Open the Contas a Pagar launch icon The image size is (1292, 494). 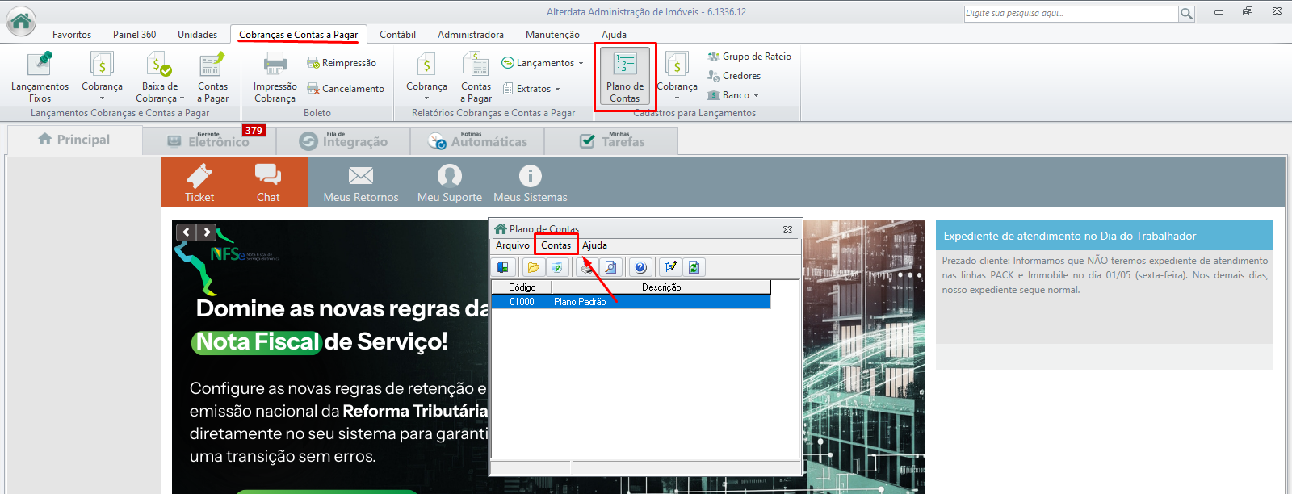click(212, 64)
